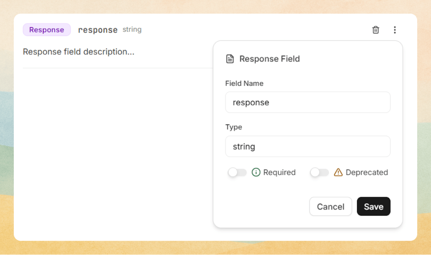Screen dimensions: 431x255
Task: Click the Field Name input box
Action: coord(308,102)
